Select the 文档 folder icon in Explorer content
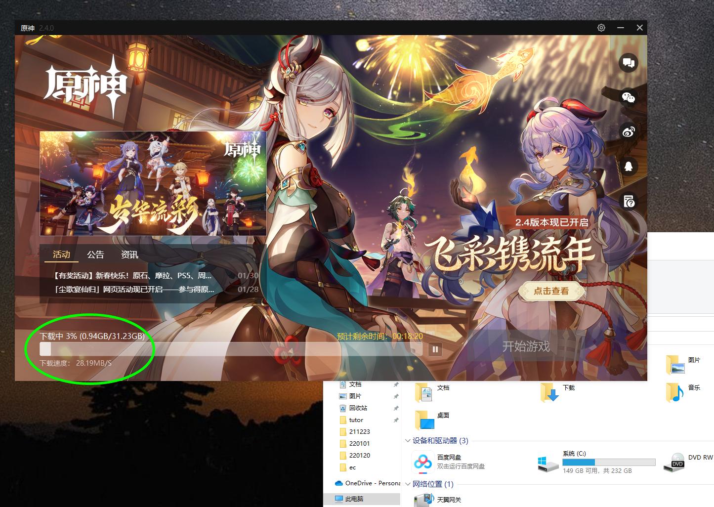 coord(424,392)
